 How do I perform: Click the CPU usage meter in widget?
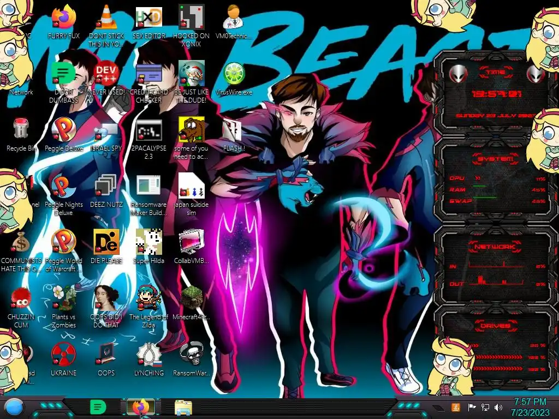[497, 178]
